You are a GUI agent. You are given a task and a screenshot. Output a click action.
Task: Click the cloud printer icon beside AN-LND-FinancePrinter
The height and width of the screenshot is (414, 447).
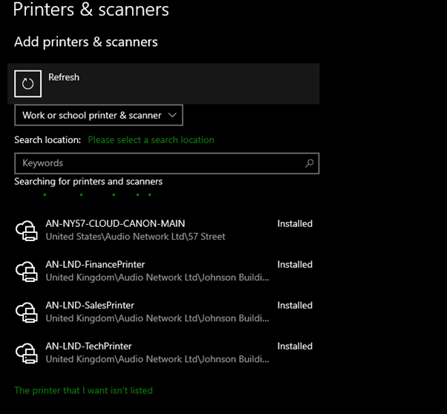tap(27, 272)
